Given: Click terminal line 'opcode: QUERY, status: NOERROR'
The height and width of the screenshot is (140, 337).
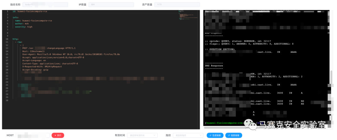Looking at the screenshot, I should tap(238, 41).
